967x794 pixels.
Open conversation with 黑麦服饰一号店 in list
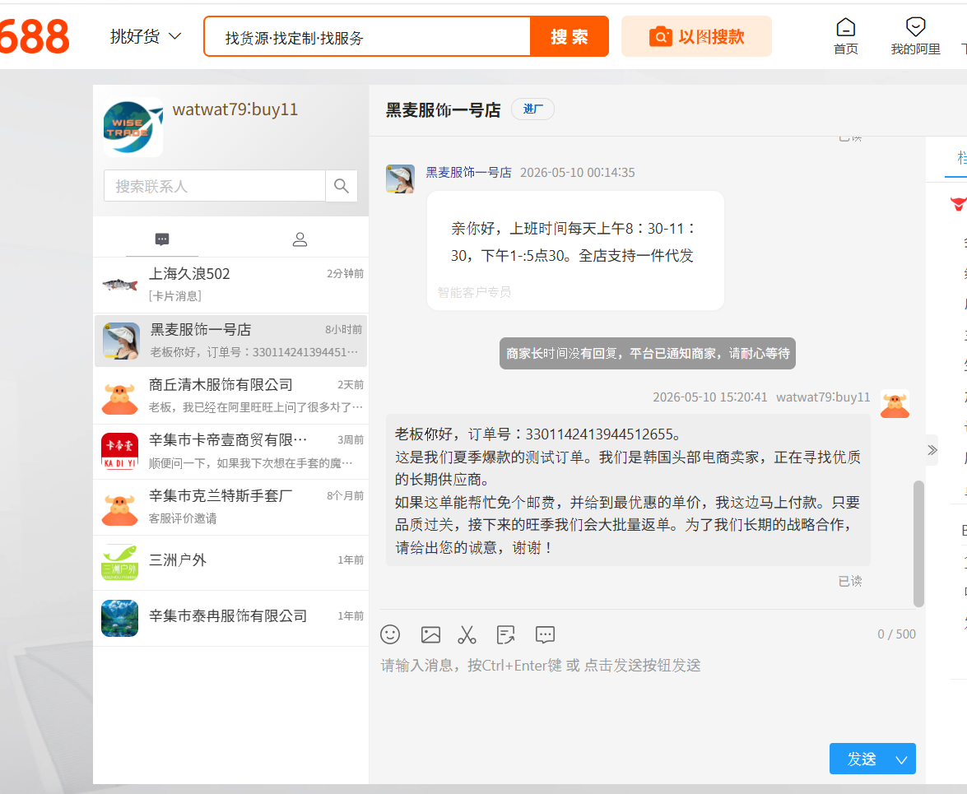pyautogui.click(x=230, y=341)
